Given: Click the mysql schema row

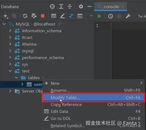Looking at the screenshot, I should [x=47, y=51].
